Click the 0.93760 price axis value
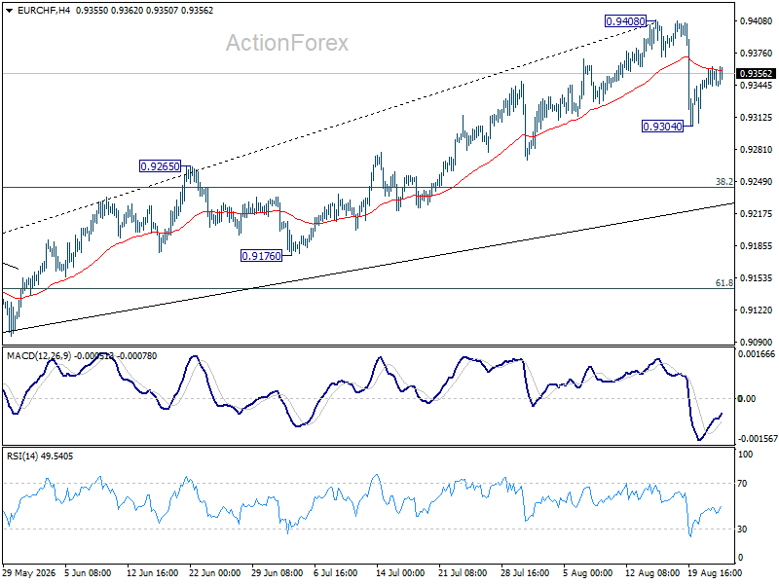779x584 pixels. (x=757, y=54)
